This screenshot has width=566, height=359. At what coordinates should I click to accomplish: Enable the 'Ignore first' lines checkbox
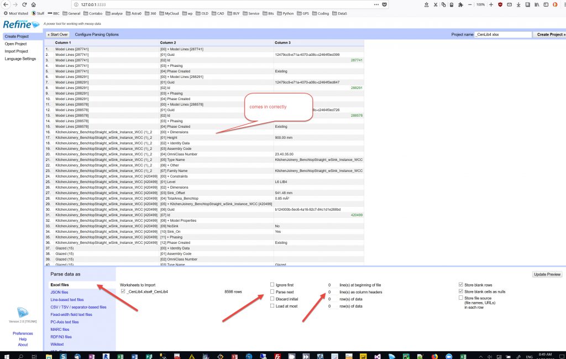tap(272, 285)
